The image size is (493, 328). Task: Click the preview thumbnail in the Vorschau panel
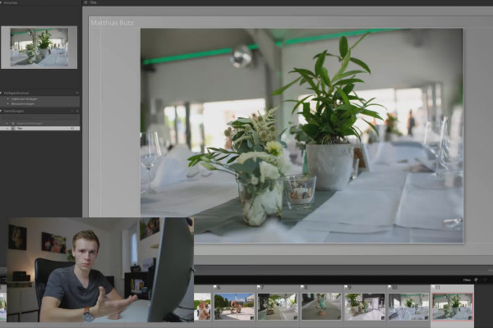coord(39,48)
